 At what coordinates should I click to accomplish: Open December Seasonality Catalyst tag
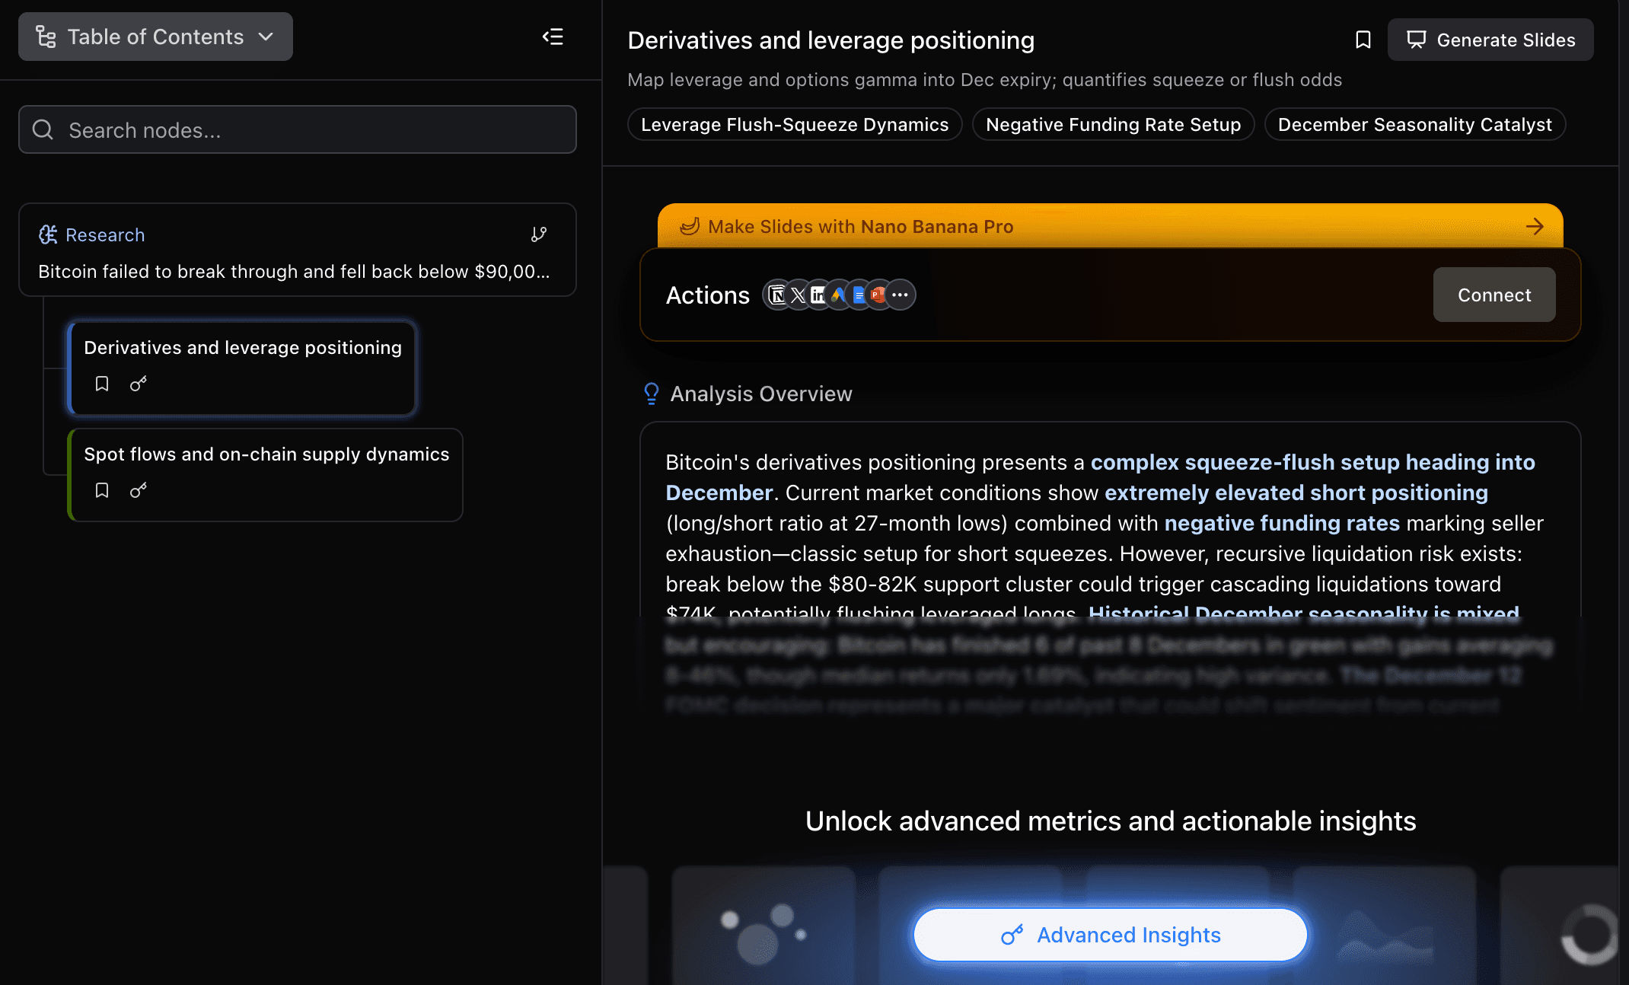coord(1414,125)
